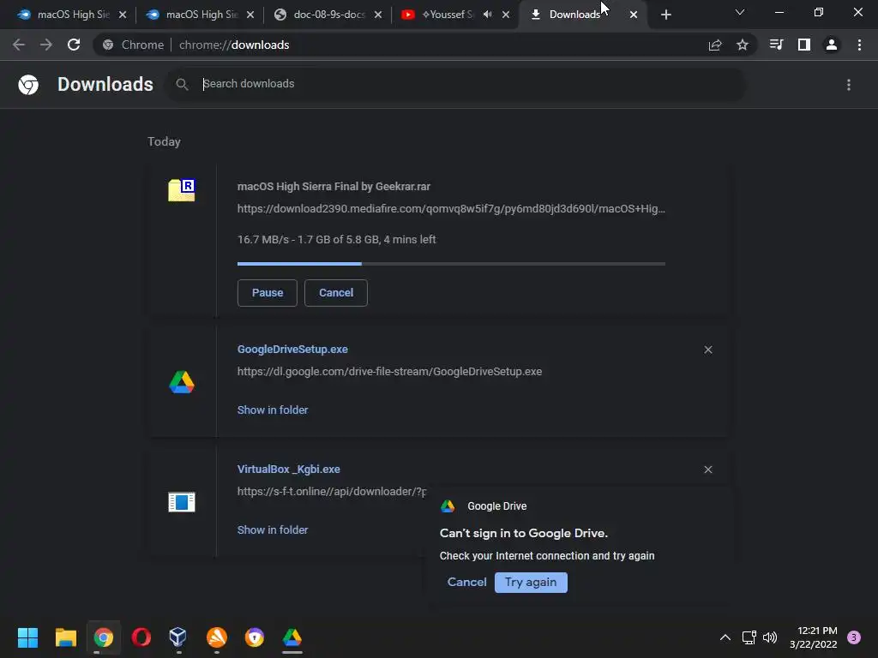878x658 pixels.
Task: Click the Today date heading
Action: 164,141
